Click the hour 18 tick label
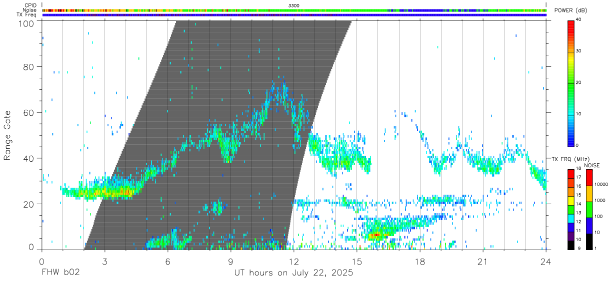 [x=419, y=261]
